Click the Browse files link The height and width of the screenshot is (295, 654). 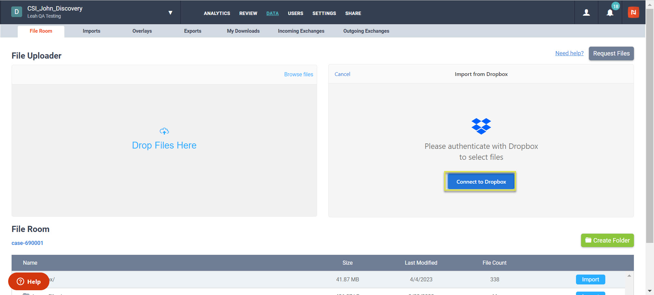tap(298, 74)
